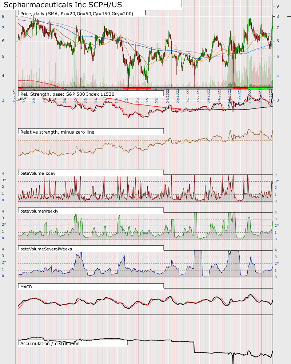Click the 3* on peteVolumeToday left axis
291x364 pixels.
pyautogui.click(x=4, y=180)
